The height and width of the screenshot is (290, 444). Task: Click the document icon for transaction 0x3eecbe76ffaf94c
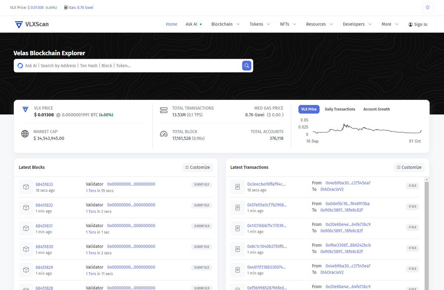tap(238, 187)
